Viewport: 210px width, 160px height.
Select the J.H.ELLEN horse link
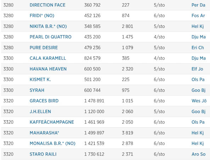pyautogui.click(x=40, y=112)
